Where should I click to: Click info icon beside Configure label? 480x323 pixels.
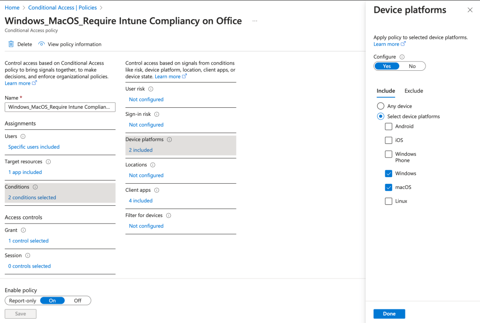point(402,57)
